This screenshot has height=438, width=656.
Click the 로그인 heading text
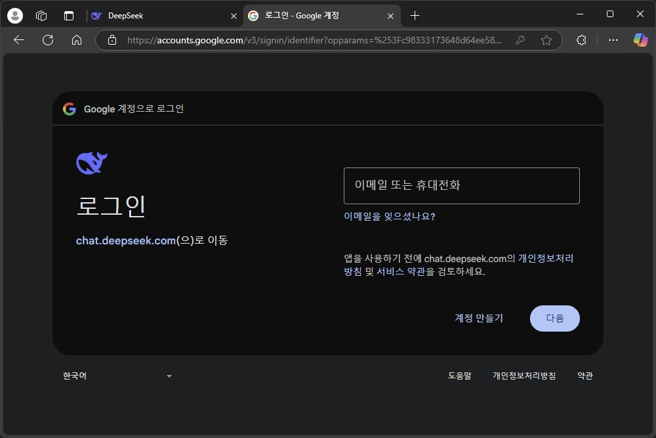click(111, 206)
